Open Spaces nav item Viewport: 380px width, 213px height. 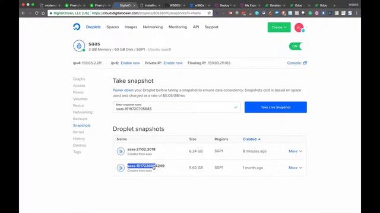pos(113,27)
